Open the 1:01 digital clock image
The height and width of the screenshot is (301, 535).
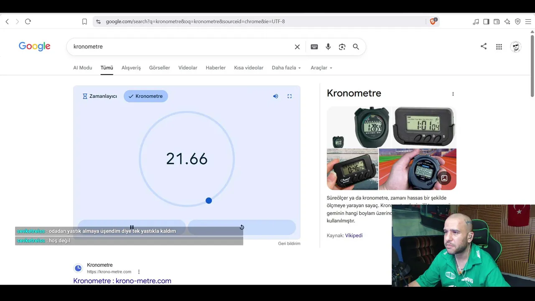tap(424, 127)
